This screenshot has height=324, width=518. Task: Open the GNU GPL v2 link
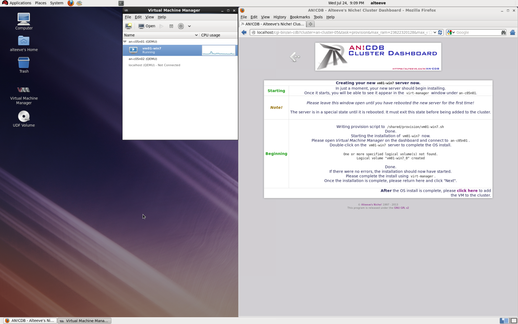(401, 208)
